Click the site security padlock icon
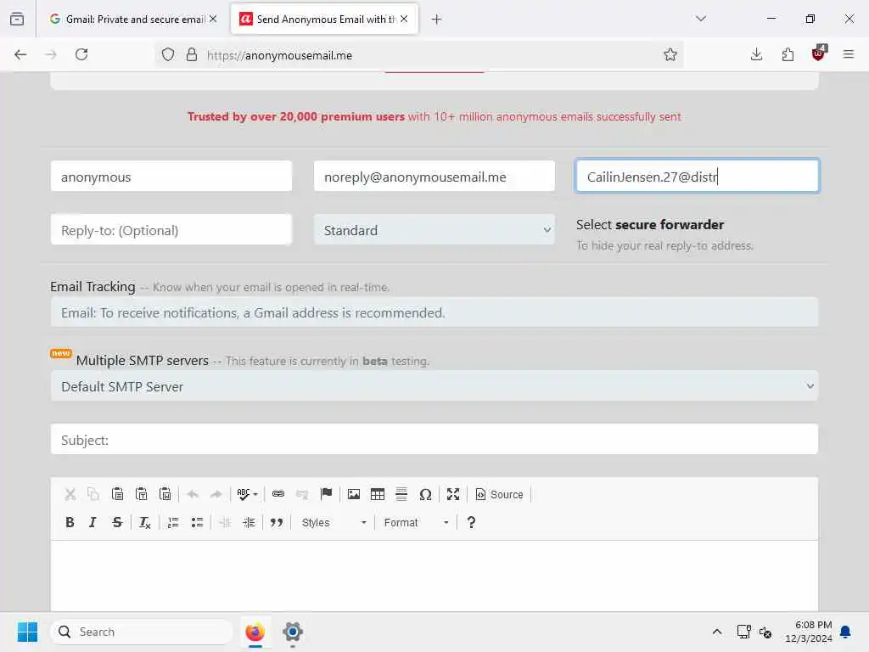869x652 pixels. coord(192,54)
